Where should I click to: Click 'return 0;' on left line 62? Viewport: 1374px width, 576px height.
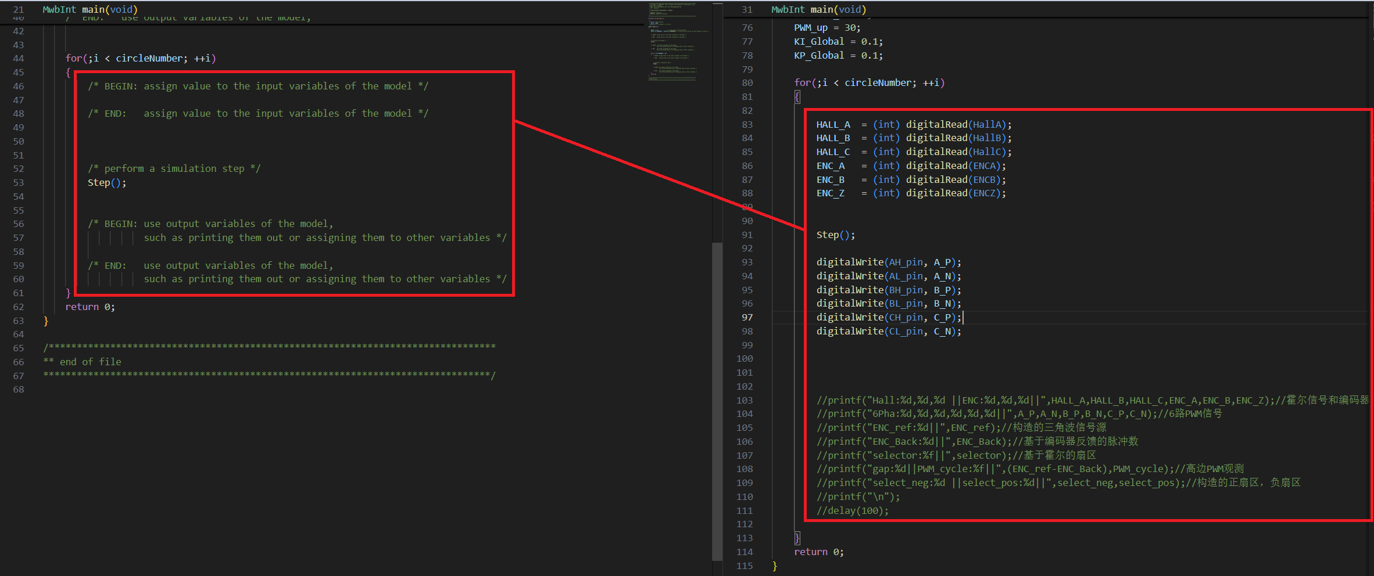click(90, 307)
